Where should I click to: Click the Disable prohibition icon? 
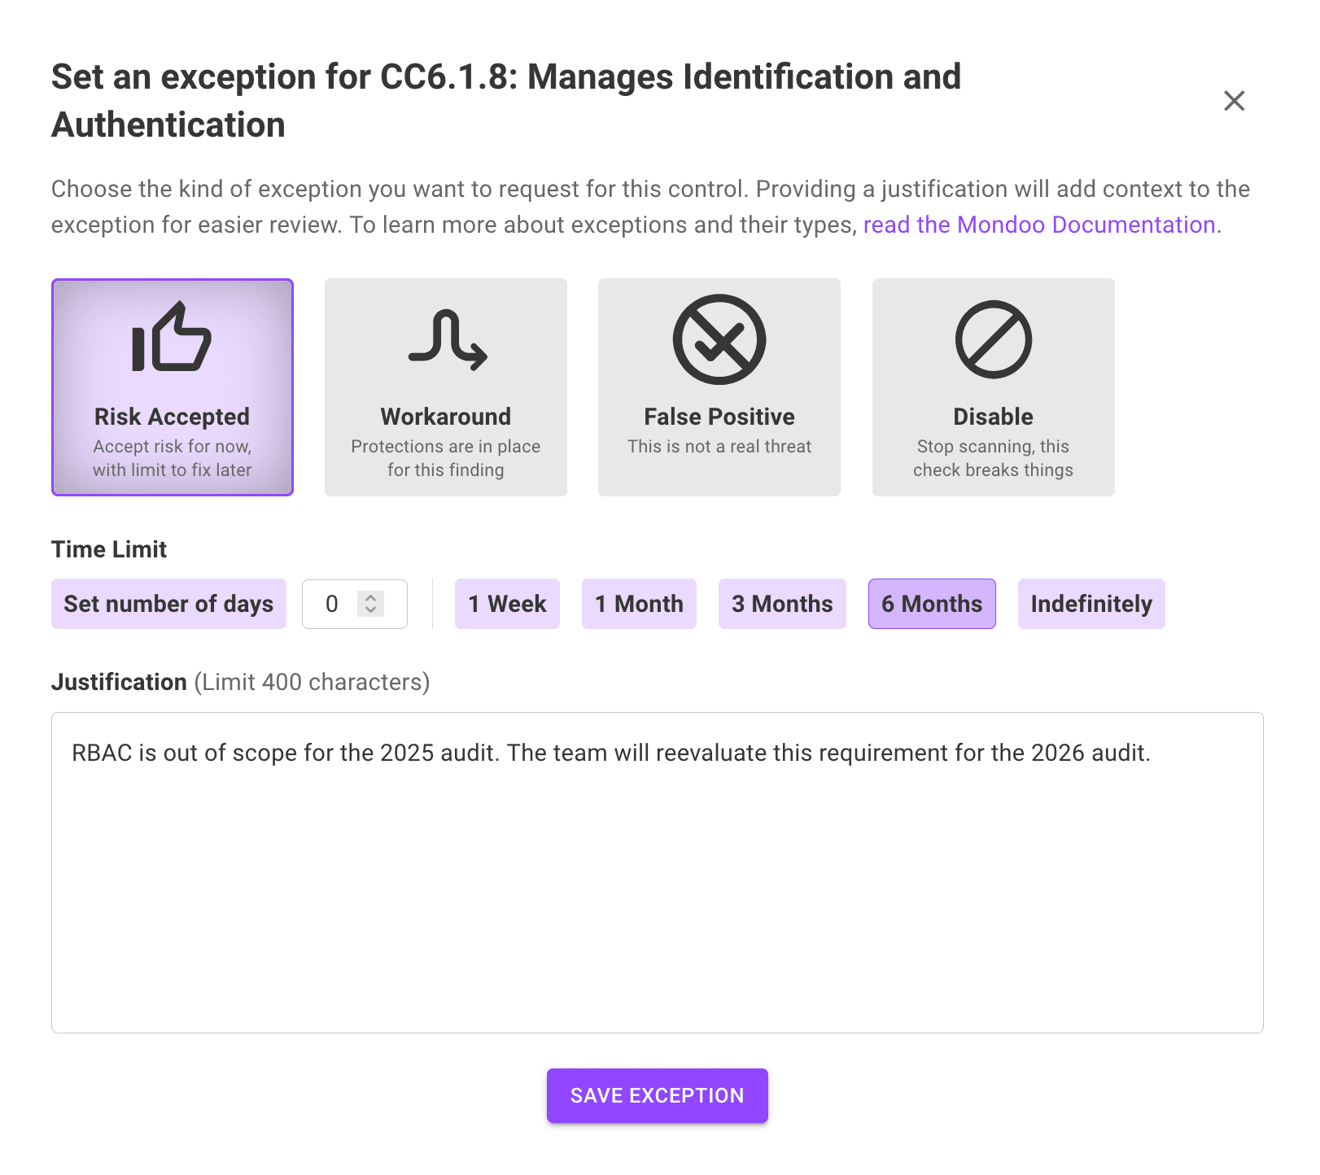992,339
